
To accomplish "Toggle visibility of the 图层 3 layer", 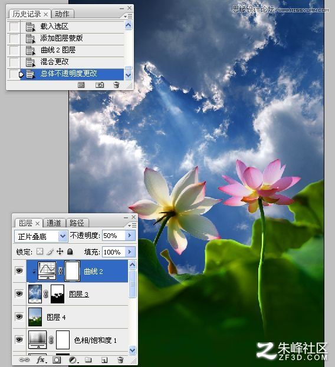I will point(19,293).
